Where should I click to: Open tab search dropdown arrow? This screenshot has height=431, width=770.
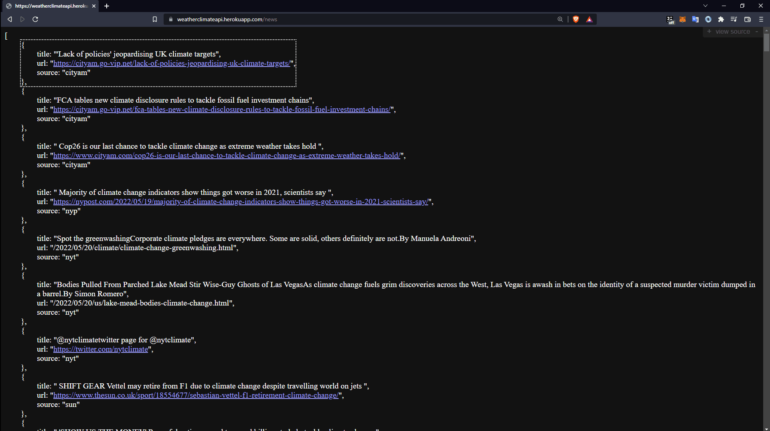coord(705,6)
